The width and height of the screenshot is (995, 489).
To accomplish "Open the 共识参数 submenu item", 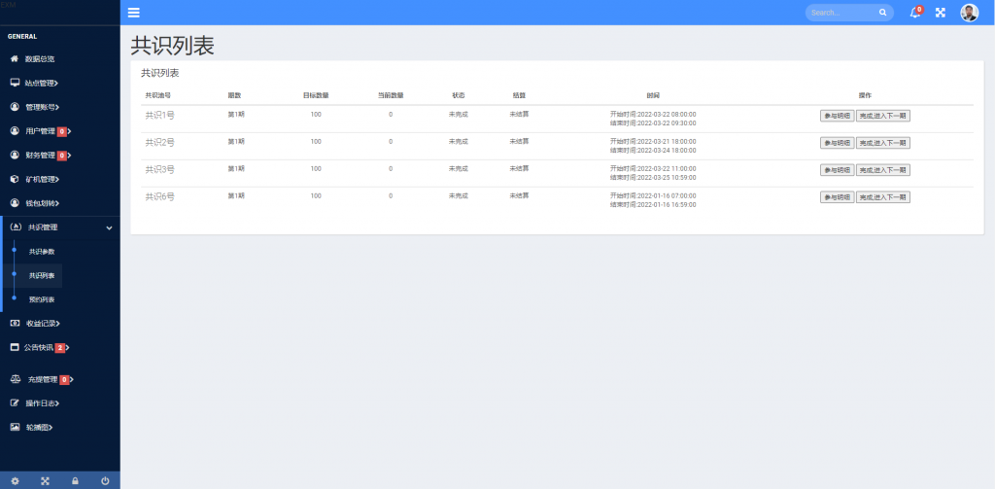I will (x=42, y=252).
